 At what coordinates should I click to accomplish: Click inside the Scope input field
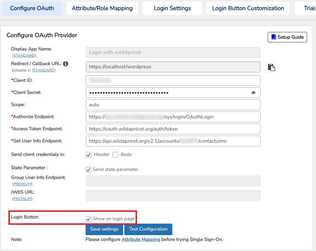[x=173, y=105]
